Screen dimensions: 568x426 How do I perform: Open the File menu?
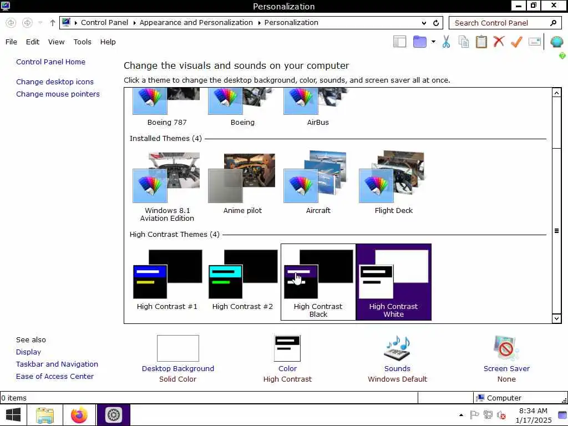point(11,42)
